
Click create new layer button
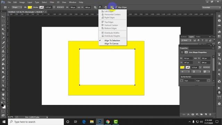pyautogui.click(x=206, y=114)
